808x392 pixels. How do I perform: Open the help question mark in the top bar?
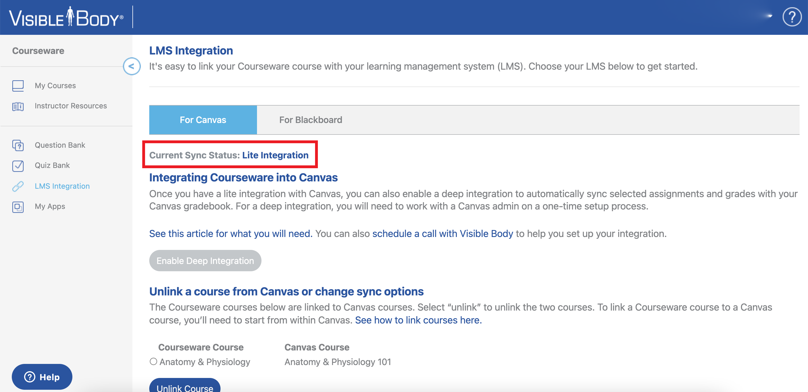pyautogui.click(x=792, y=17)
